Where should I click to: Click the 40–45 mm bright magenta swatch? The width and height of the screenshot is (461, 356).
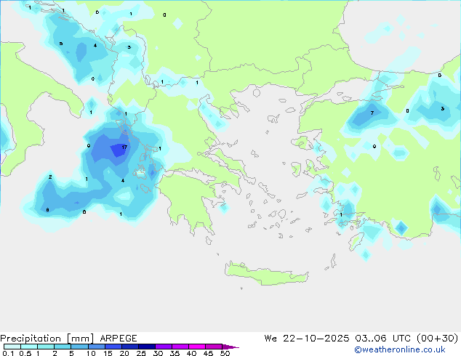(197, 347)
